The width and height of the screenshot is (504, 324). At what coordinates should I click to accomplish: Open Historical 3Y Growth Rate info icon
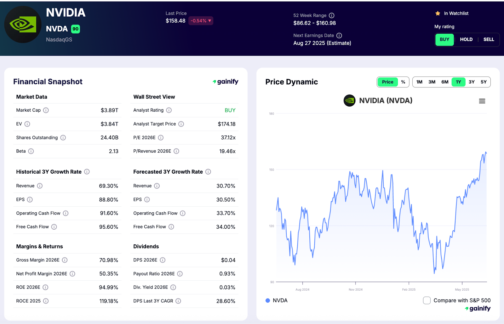pyautogui.click(x=87, y=172)
